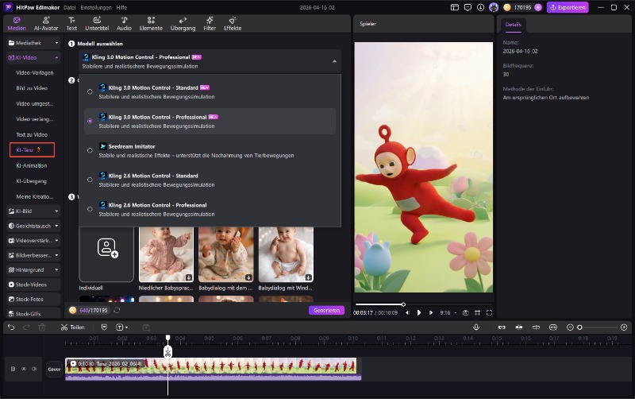Click the Cover button on track
Viewport: 635px width, 399px height.
(x=54, y=369)
